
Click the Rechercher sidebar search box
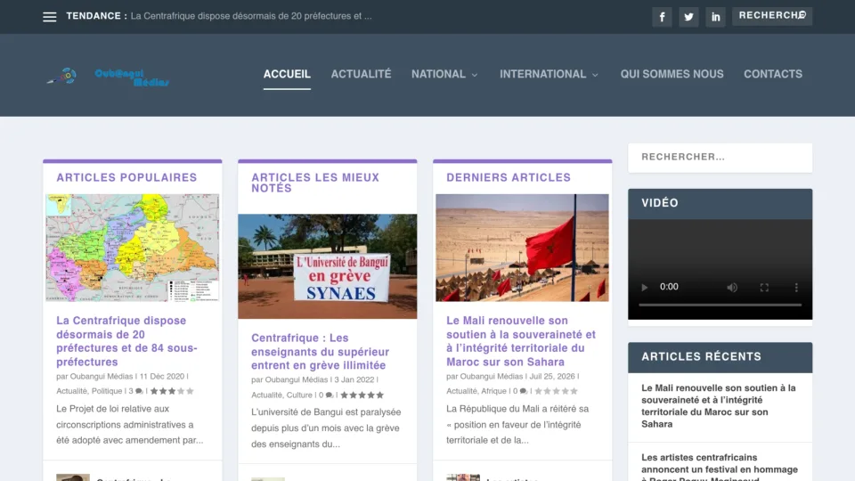click(720, 158)
